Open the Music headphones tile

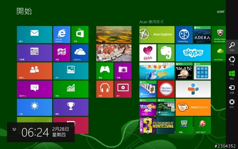pyautogui.click(x=105, y=89)
